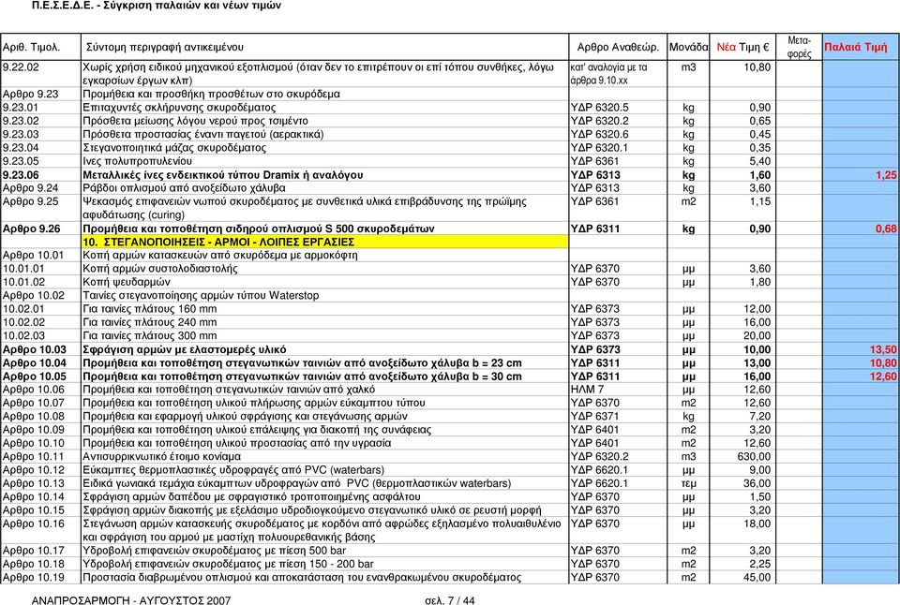Select the 'Αρθρο Αναθεώρ.' column header
Viewport: 900px width, 605px height.
[618, 47]
